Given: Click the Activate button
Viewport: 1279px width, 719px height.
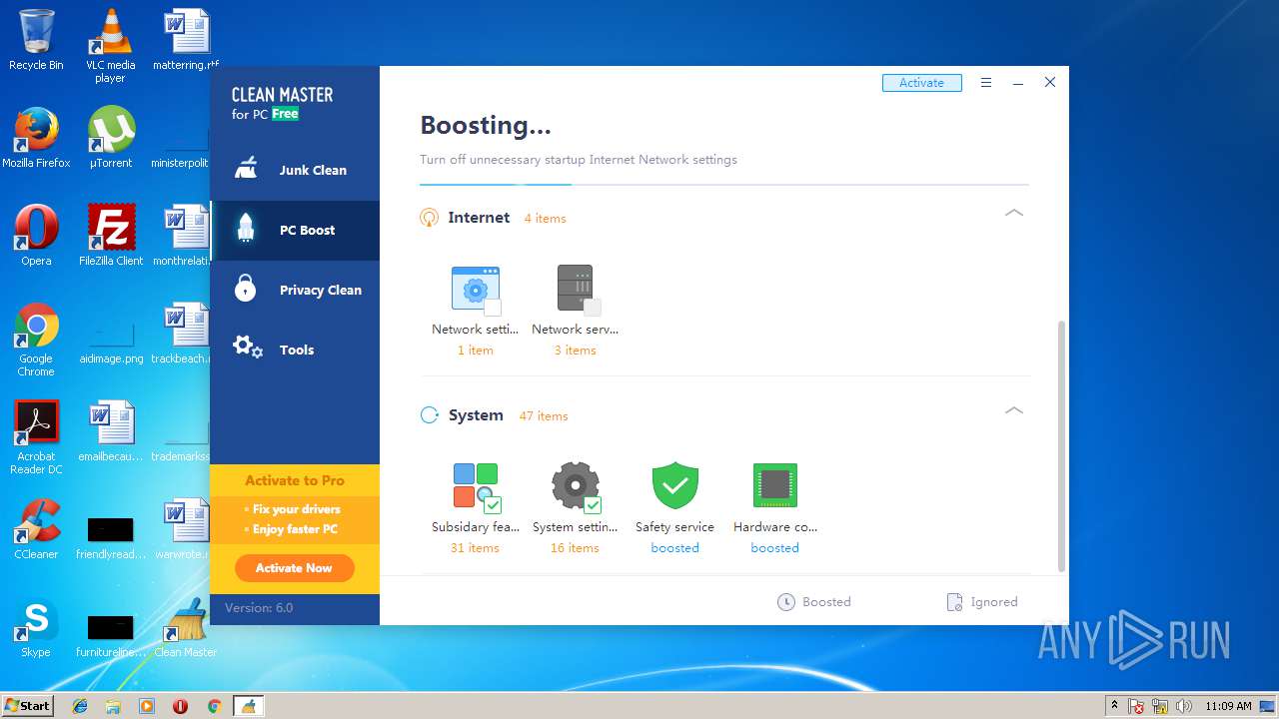Looking at the screenshot, I should [x=921, y=83].
